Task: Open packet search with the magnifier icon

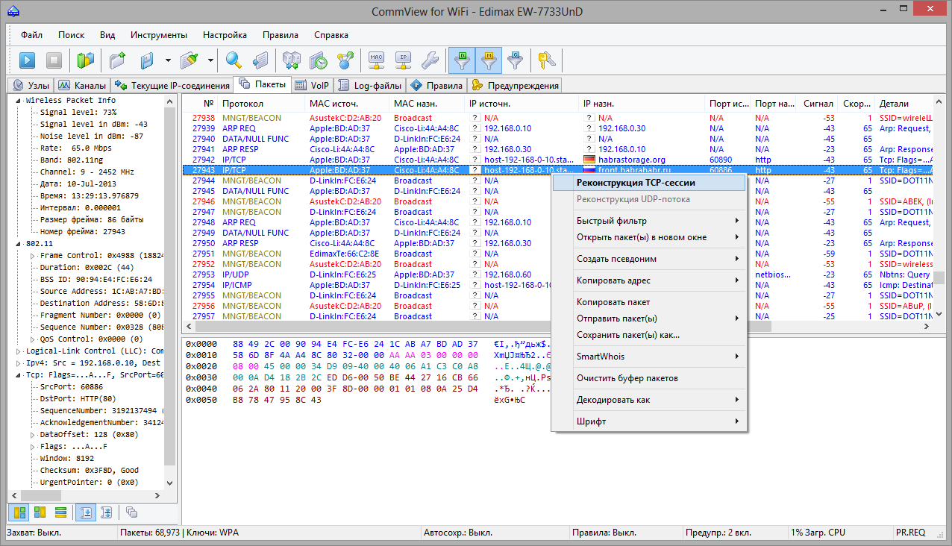Action: click(234, 60)
